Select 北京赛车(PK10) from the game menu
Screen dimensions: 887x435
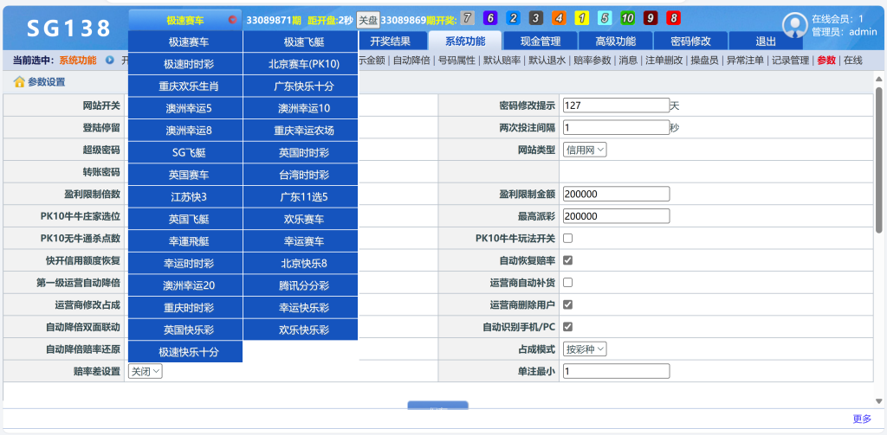tap(300, 64)
